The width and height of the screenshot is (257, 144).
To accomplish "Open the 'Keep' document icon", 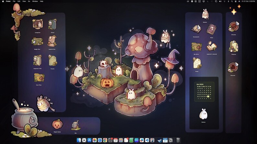I will pyautogui.click(x=197, y=63).
